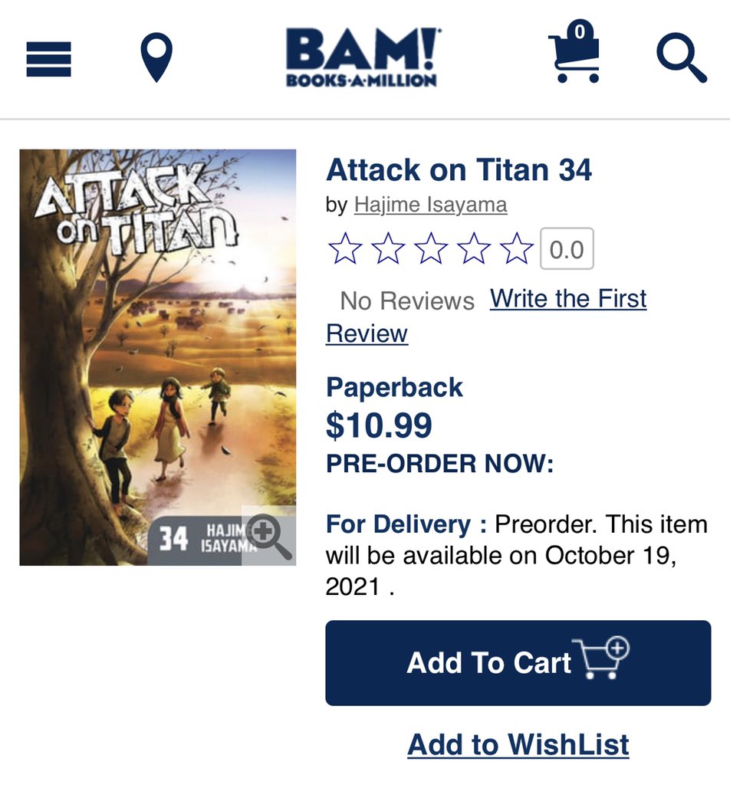Viewport: 730px width, 785px height.
Task: Open the hamburger navigation menu
Action: [x=48, y=59]
